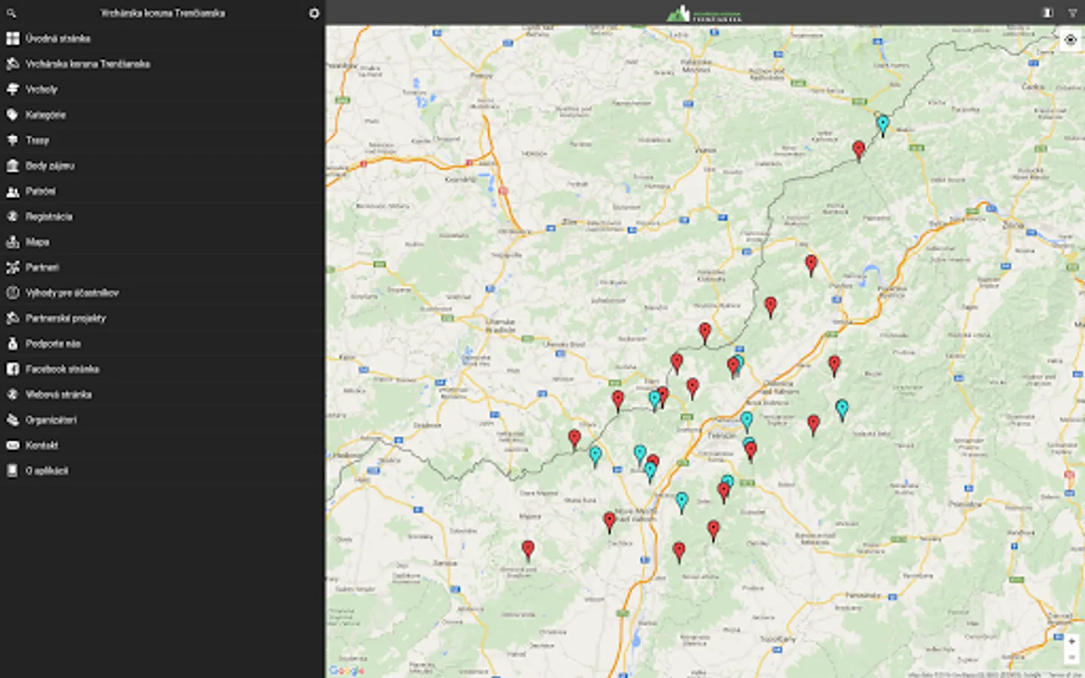Open the Kategórie tag icon
This screenshot has width=1085, height=678.
click(12, 115)
